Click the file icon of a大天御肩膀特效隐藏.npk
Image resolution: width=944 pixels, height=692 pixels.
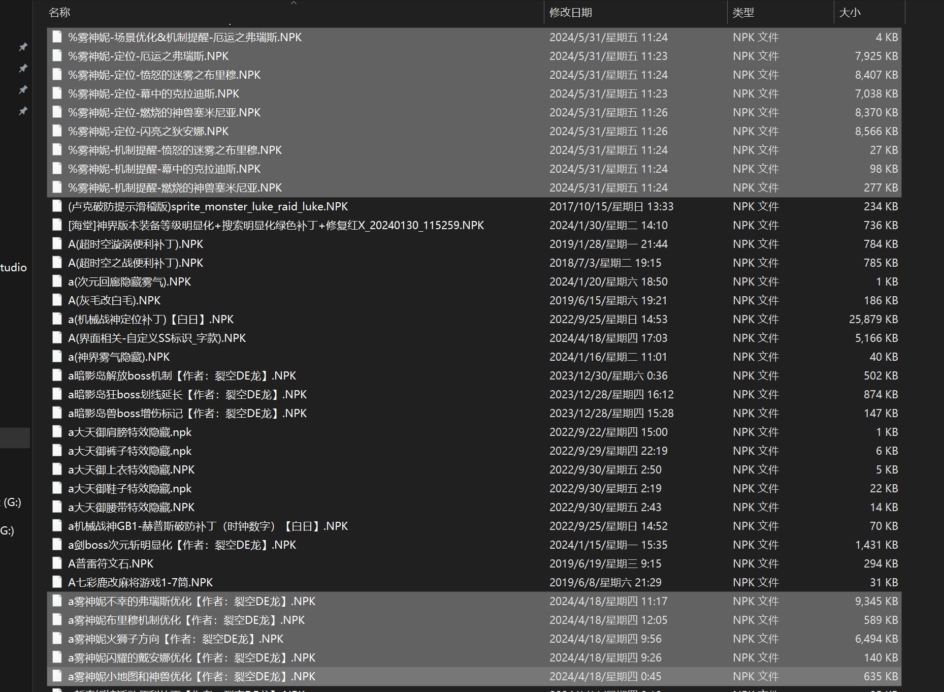click(57, 432)
